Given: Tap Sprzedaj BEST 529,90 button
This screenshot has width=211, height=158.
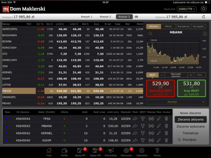Looking at the screenshot, I should coord(161,89).
